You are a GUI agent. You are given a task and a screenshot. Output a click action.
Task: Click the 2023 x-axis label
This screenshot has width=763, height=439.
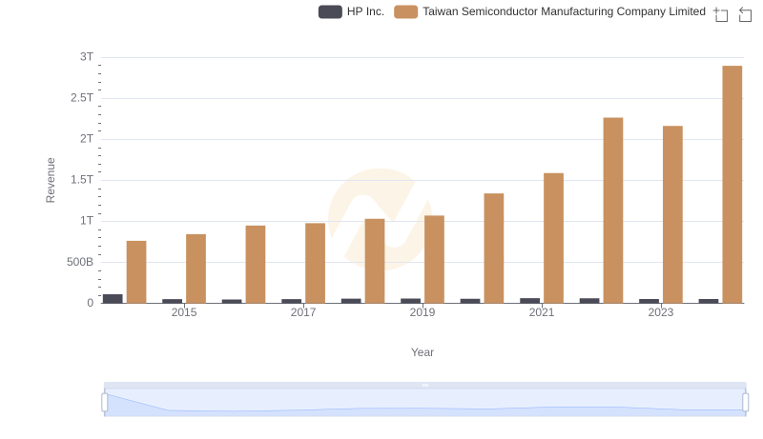(x=661, y=312)
